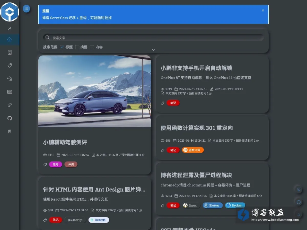Select the 函数计算 tag

coord(193,150)
